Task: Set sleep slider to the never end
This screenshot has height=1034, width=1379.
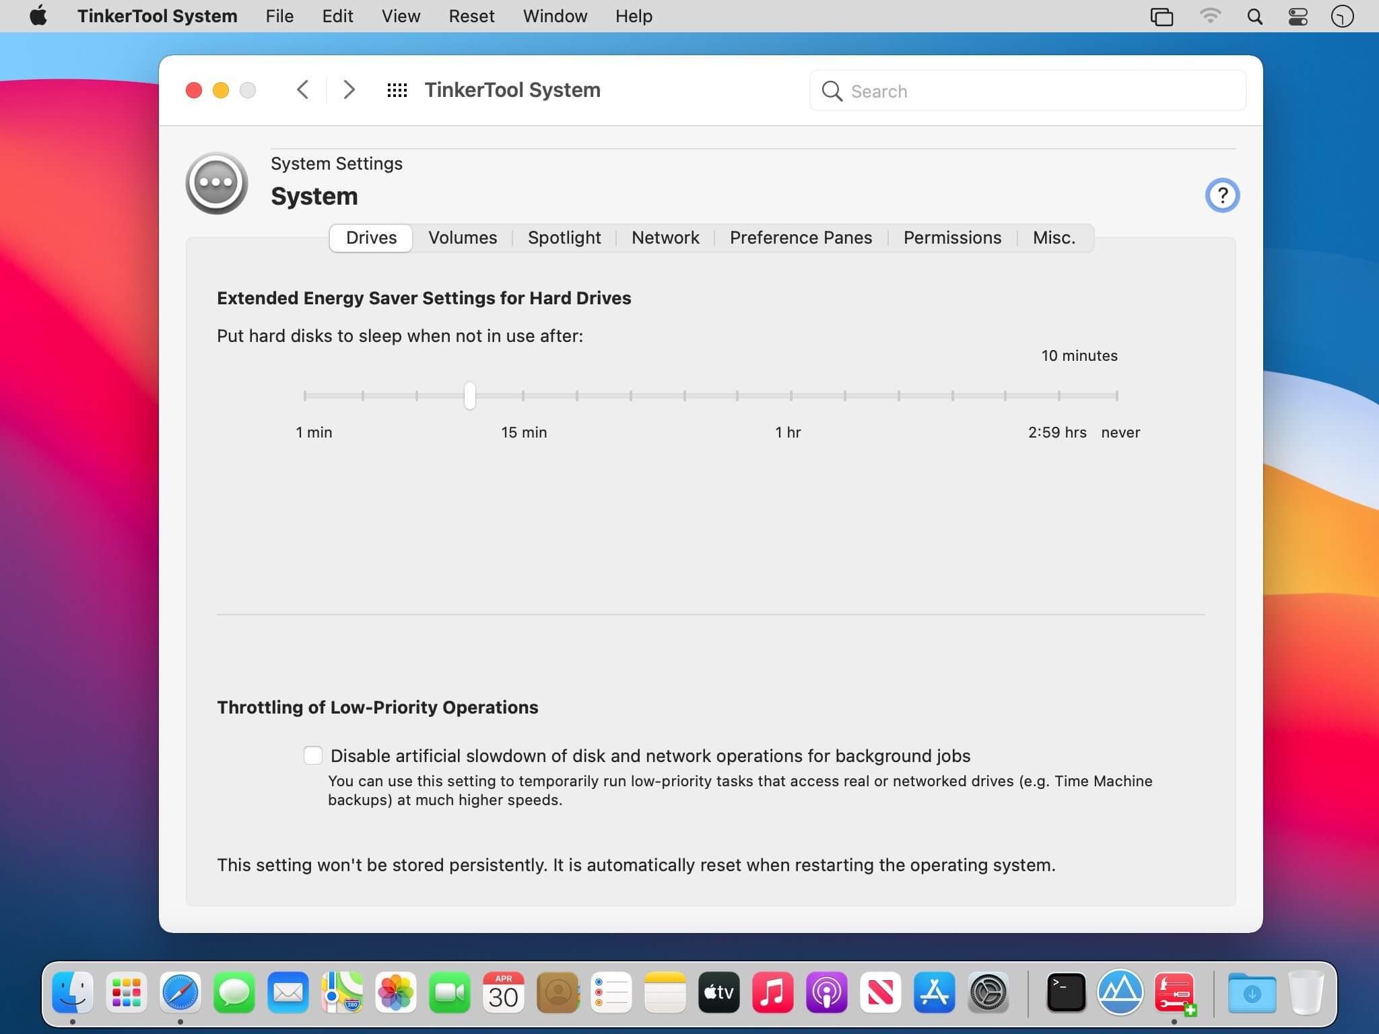Action: click(x=1116, y=396)
